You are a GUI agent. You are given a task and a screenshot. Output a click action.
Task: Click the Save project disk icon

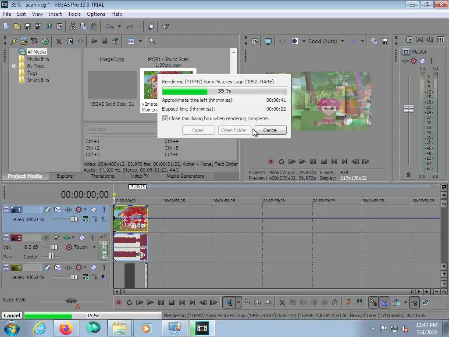(28, 26)
